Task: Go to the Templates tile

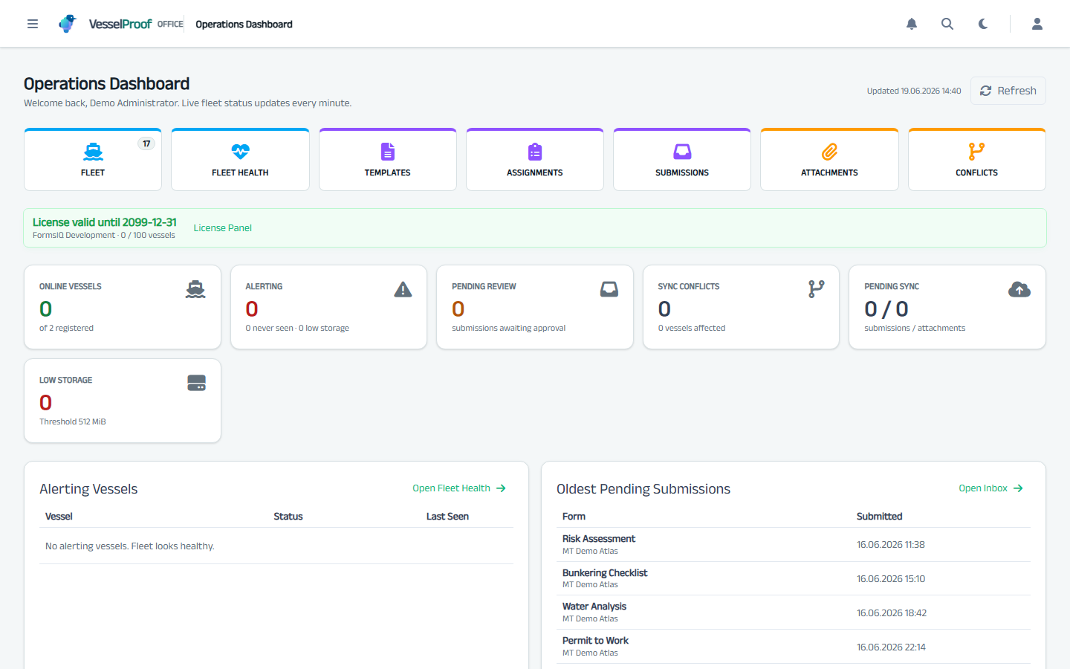Action: [387, 160]
